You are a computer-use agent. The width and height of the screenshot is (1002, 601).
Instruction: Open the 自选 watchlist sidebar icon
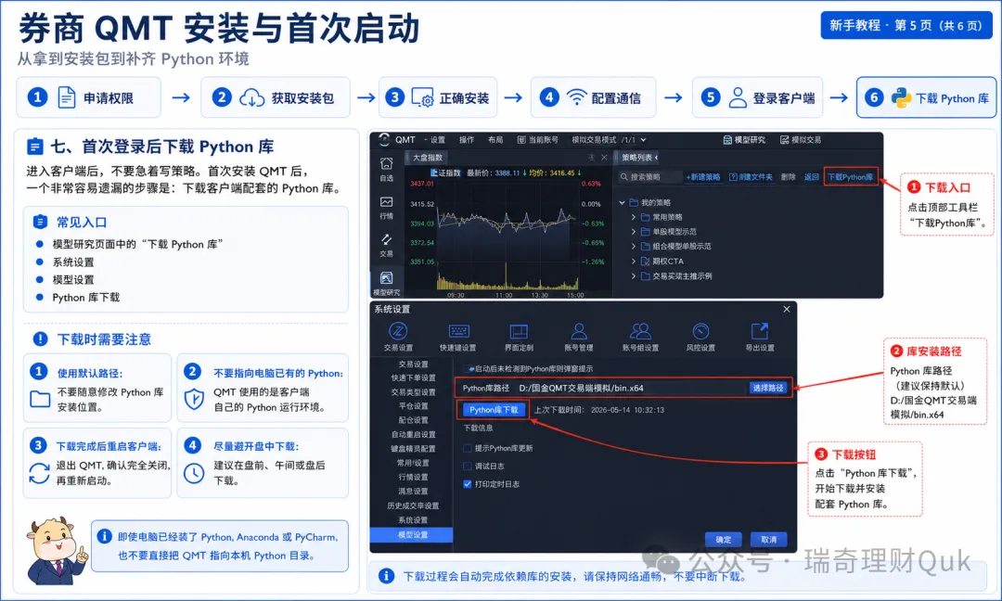(387, 163)
